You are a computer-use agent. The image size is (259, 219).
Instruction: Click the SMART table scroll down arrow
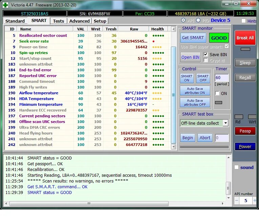point(173,147)
